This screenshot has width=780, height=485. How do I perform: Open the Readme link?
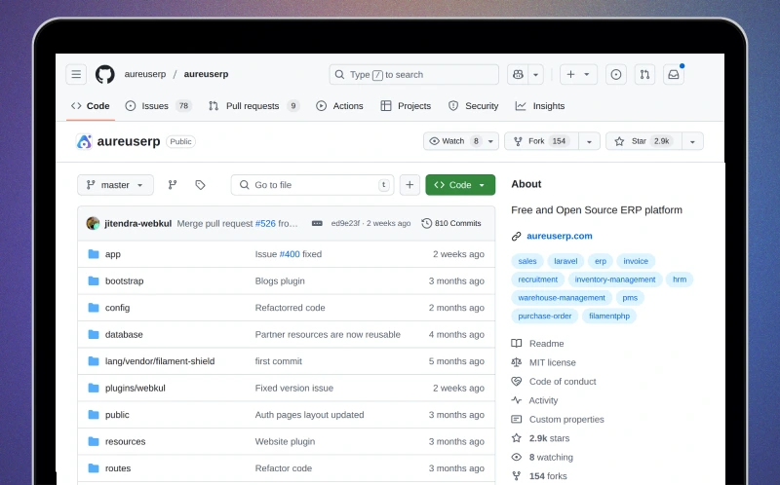pyautogui.click(x=538, y=344)
